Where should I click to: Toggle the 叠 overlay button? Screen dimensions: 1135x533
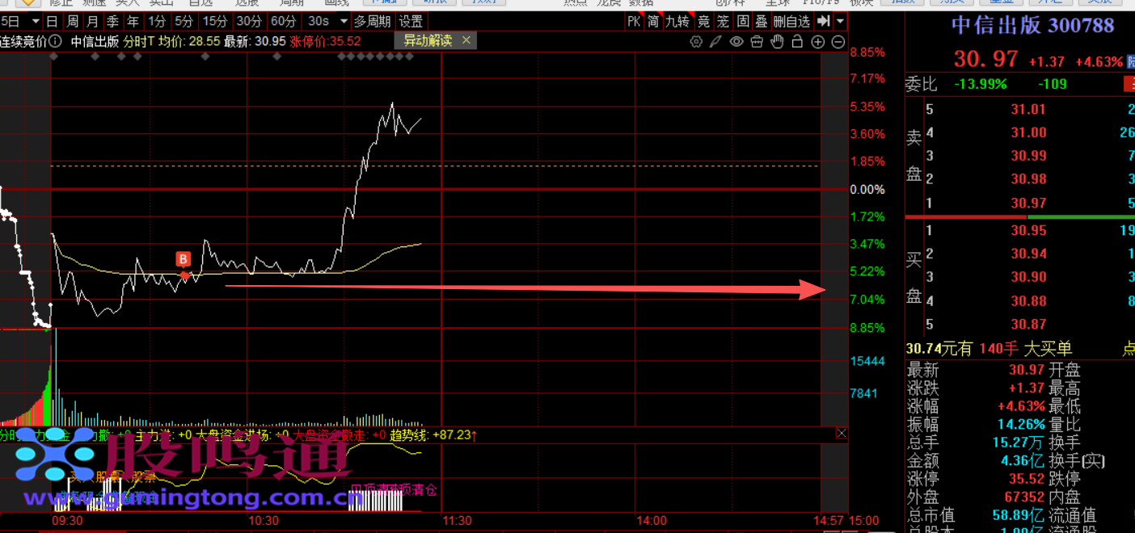(762, 21)
